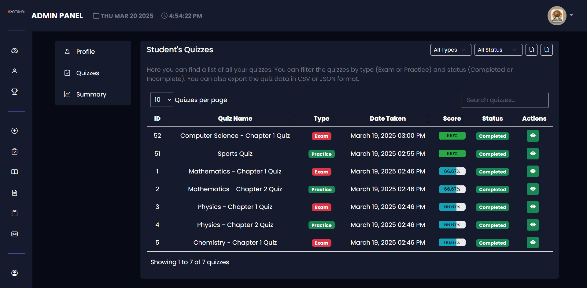Click Completed status of Sports Quiz
This screenshot has width=587, height=288.
pos(492,154)
